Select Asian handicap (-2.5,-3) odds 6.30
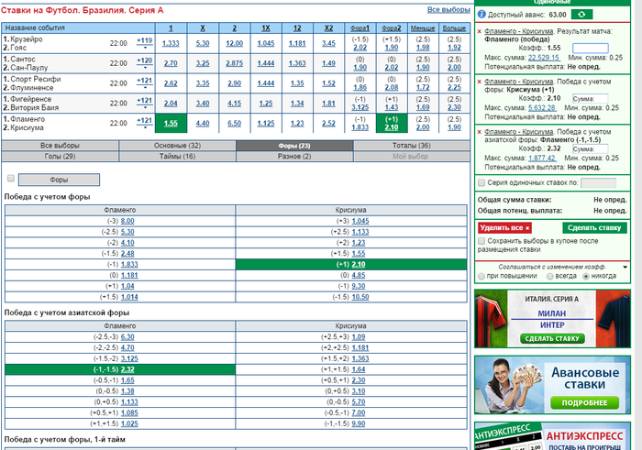 coord(127,337)
